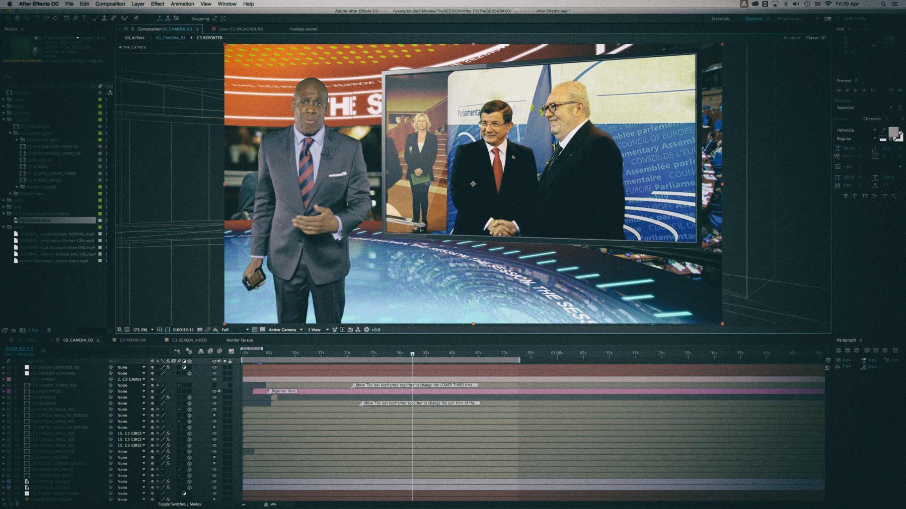Click the foreground color swatch in the Character panel

point(893,132)
